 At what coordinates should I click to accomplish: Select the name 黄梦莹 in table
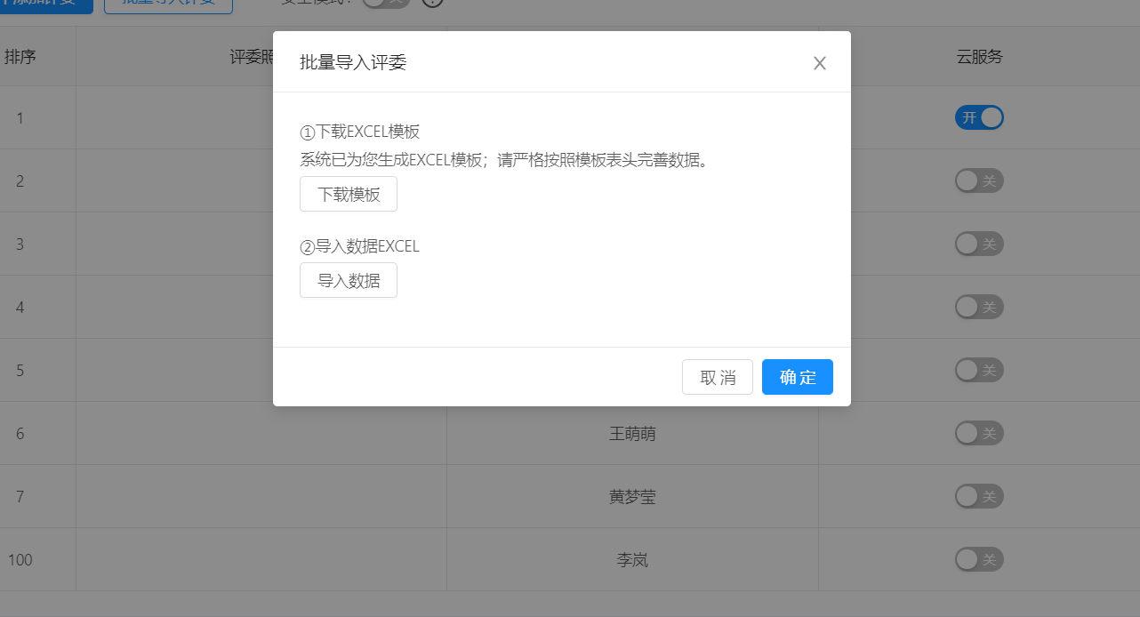[x=632, y=497]
